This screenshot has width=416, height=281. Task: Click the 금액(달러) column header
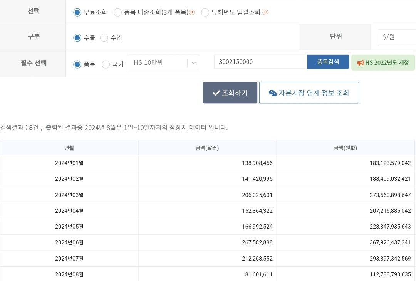[x=207, y=148]
